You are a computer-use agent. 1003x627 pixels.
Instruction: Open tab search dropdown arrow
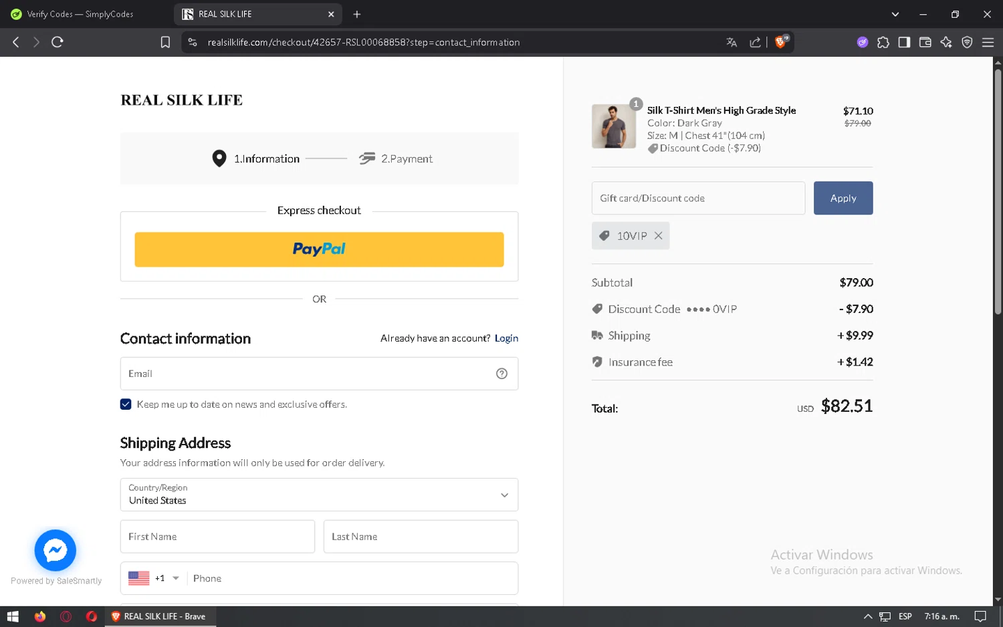(895, 14)
